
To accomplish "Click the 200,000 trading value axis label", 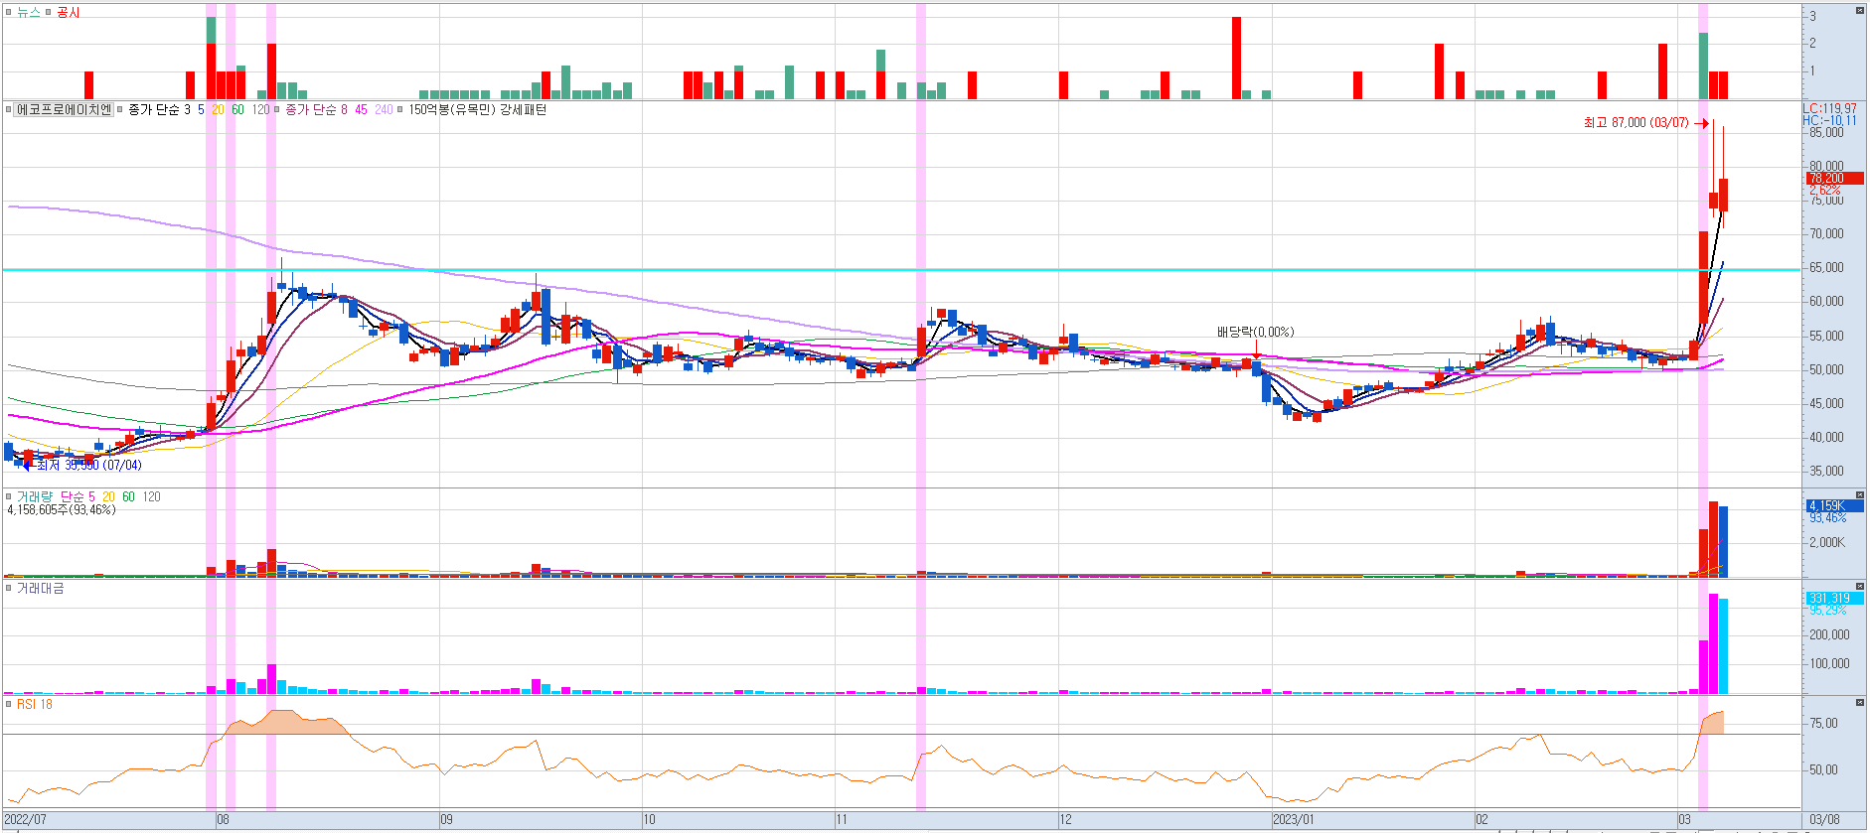I will pyautogui.click(x=1829, y=634).
